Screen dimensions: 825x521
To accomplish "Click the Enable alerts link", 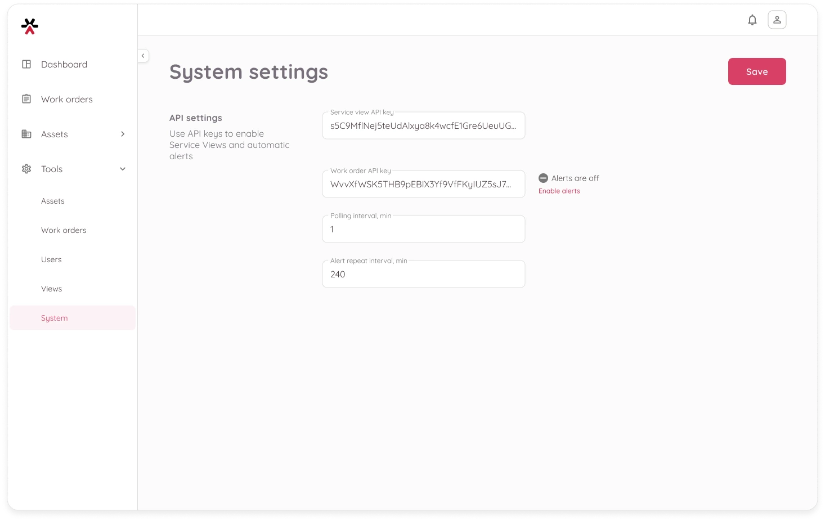I will pos(559,191).
